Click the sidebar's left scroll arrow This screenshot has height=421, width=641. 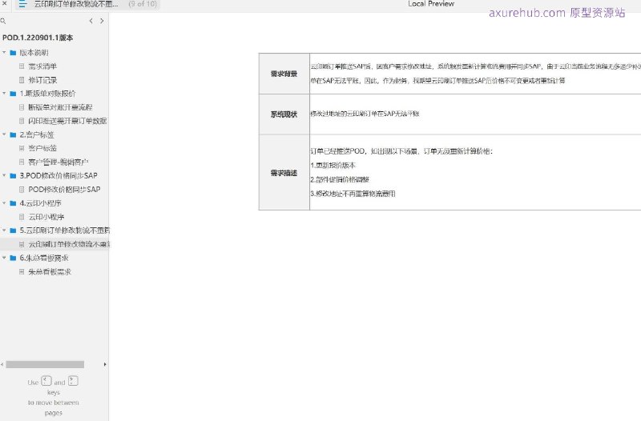coord(2,364)
